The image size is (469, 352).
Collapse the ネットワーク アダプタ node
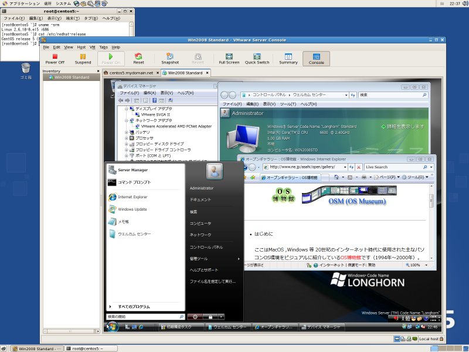pyautogui.click(x=126, y=120)
